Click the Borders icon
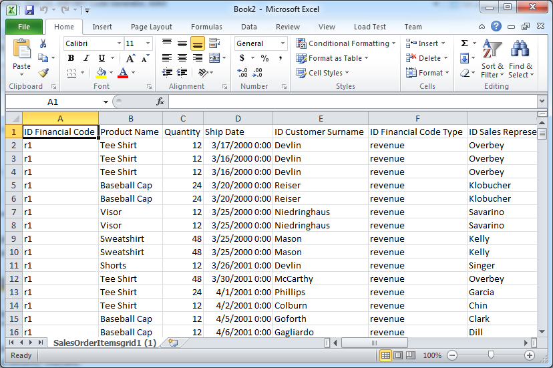The width and height of the screenshot is (553, 368). point(71,73)
